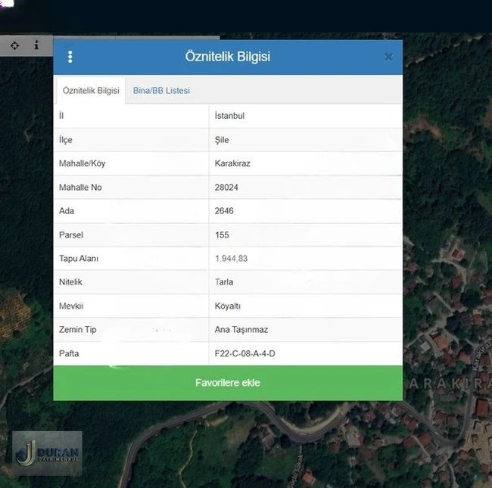The height and width of the screenshot is (488, 492).
Task: Click the Parsel row label
Action: [x=71, y=235]
